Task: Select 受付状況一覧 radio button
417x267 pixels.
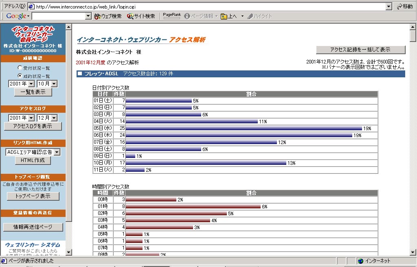Action: (20, 68)
